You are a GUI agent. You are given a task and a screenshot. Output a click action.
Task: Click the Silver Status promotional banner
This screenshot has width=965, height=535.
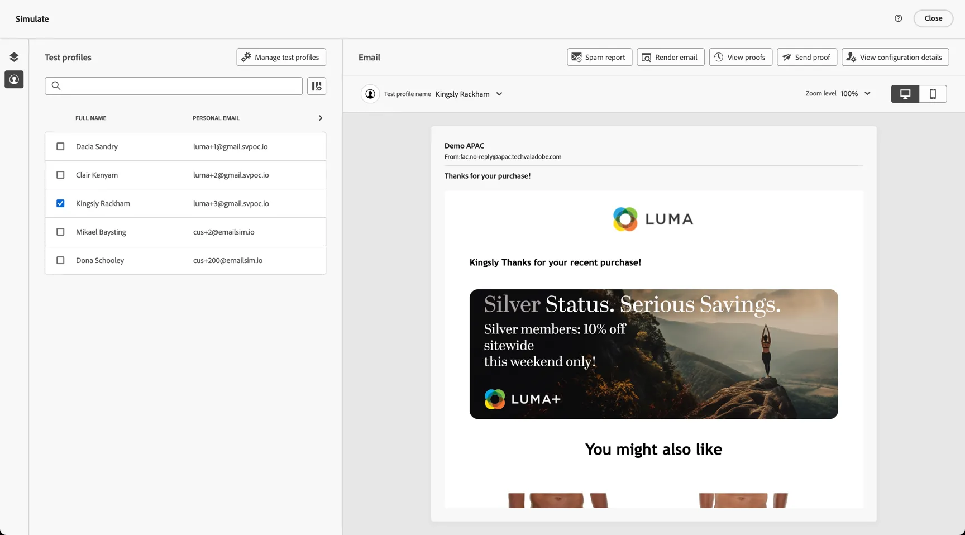(x=653, y=354)
